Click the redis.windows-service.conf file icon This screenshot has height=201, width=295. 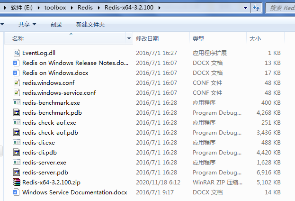[x=17, y=93]
